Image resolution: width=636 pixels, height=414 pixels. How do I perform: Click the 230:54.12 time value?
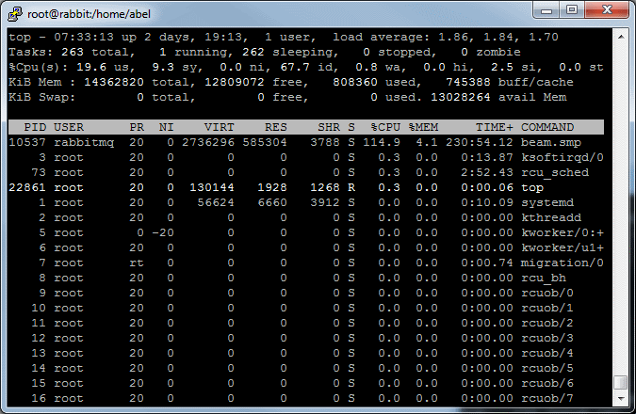coord(480,143)
